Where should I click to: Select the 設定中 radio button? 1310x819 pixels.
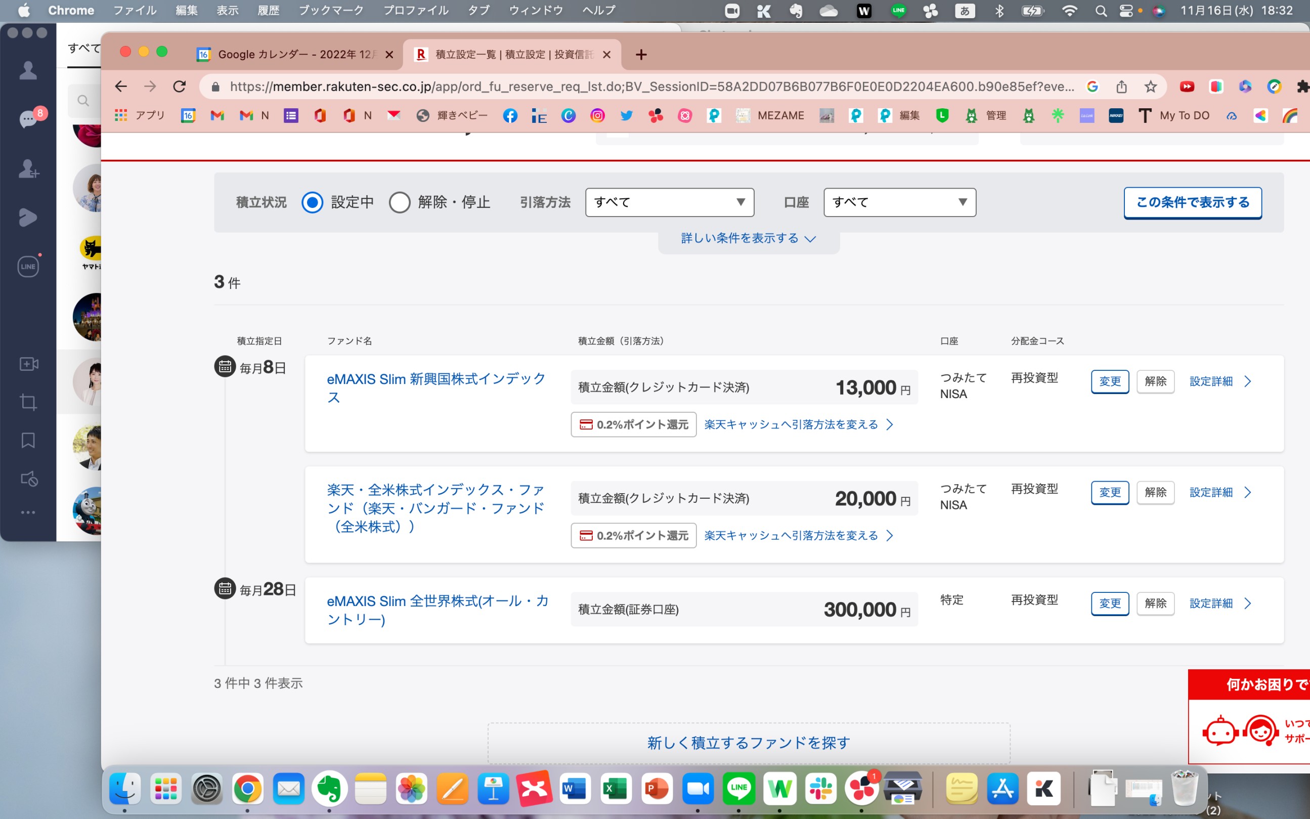(x=312, y=202)
